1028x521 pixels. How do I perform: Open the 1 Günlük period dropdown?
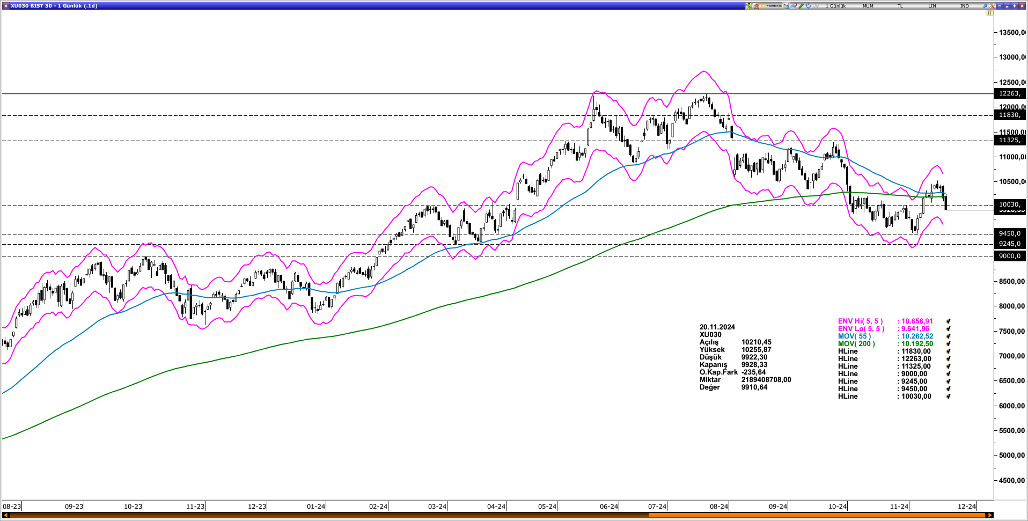pyautogui.click(x=836, y=6)
